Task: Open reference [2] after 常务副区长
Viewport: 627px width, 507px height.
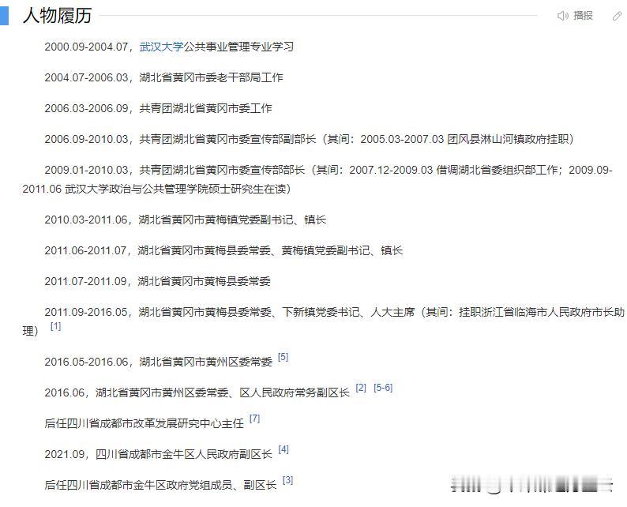Action: tap(361, 388)
